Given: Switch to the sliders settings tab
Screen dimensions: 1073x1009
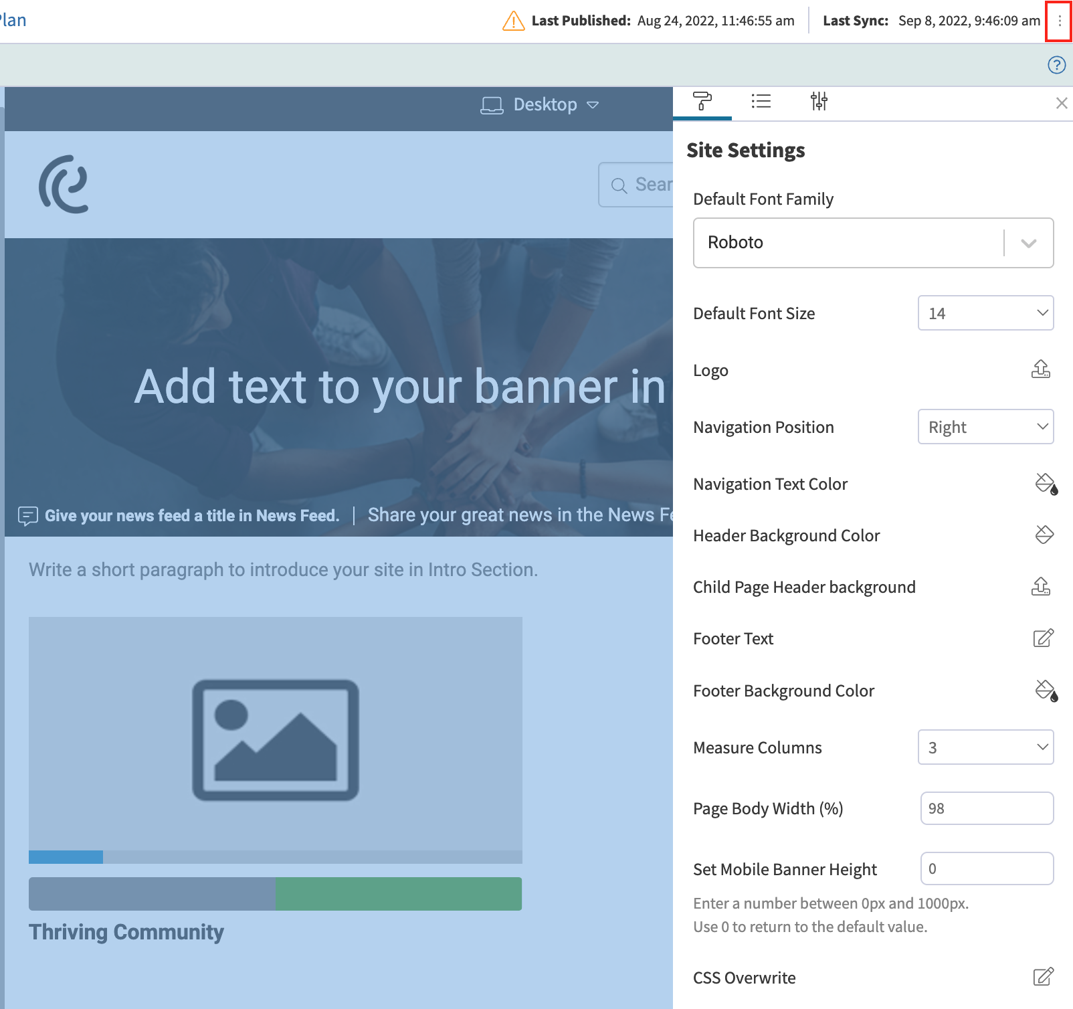Looking at the screenshot, I should 819,102.
